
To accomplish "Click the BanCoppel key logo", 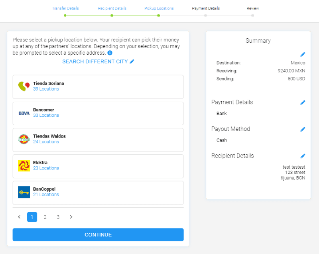I will point(23,192).
